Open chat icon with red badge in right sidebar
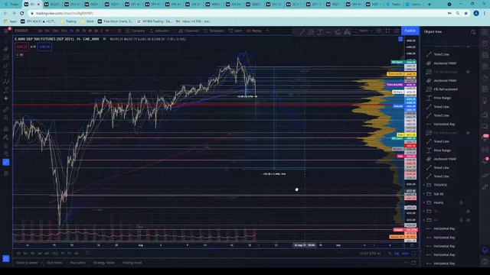 pyautogui.click(x=485, y=137)
